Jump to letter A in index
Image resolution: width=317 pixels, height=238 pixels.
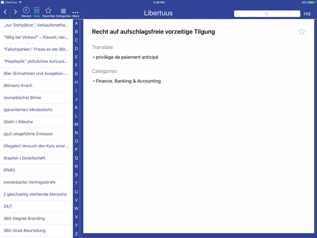(76, 23)
